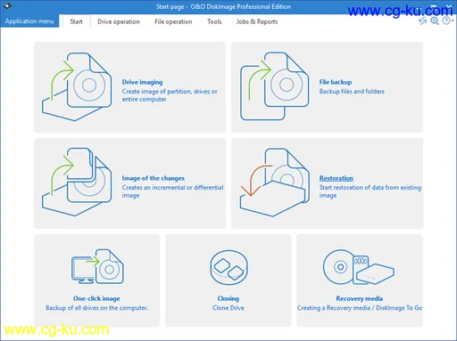This screenshot has height=341, width=457.
Task: Click the Cloning drive icon
Action: coord(228,268)
